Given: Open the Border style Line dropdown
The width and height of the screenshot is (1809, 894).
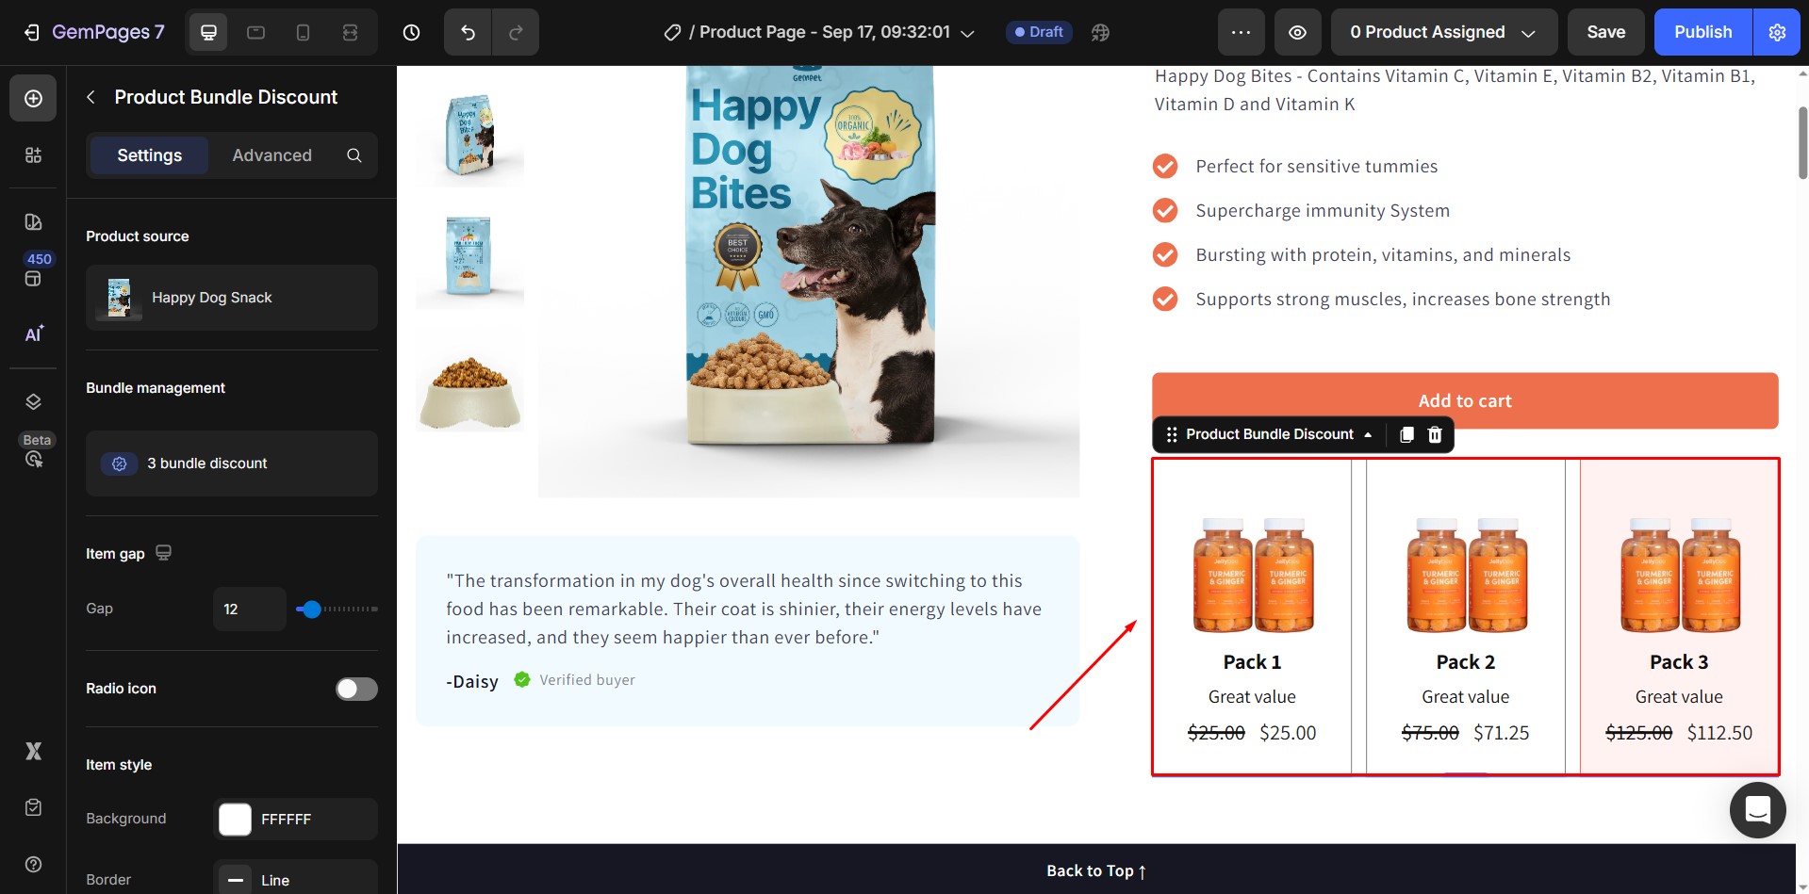Looking at the screenshot, I should pyautogui.click(x=295, y=880).
